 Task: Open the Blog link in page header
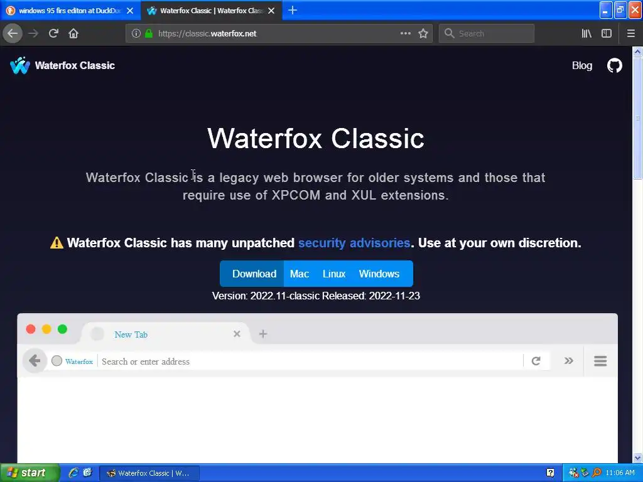(x=582, y=65)
